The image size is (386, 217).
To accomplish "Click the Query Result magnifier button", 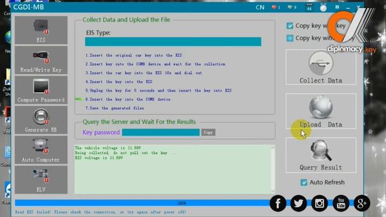I will (x=321, y=156).
